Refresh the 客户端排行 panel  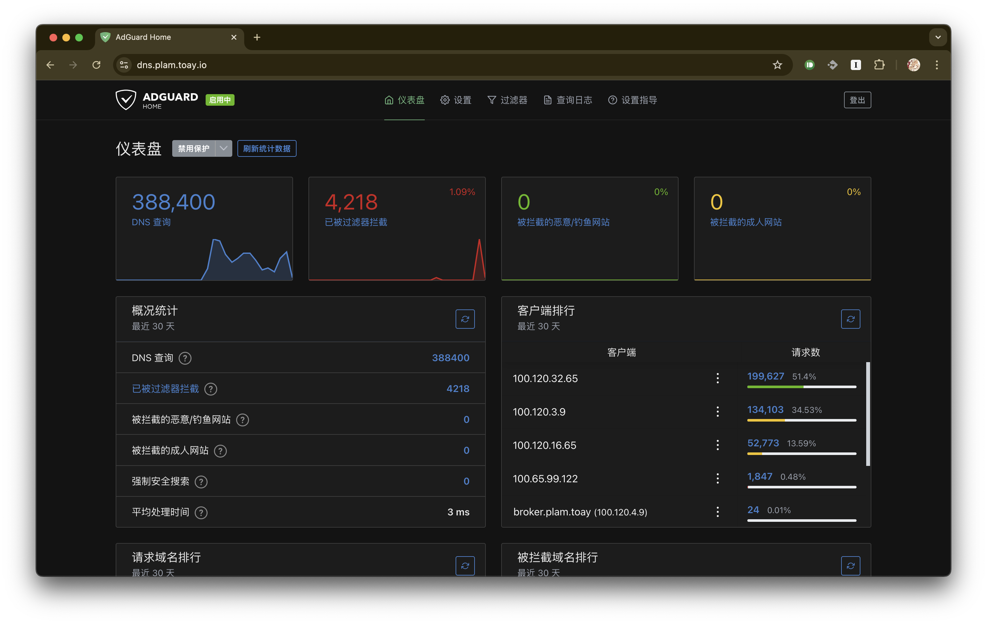click(x=850, y=319)
